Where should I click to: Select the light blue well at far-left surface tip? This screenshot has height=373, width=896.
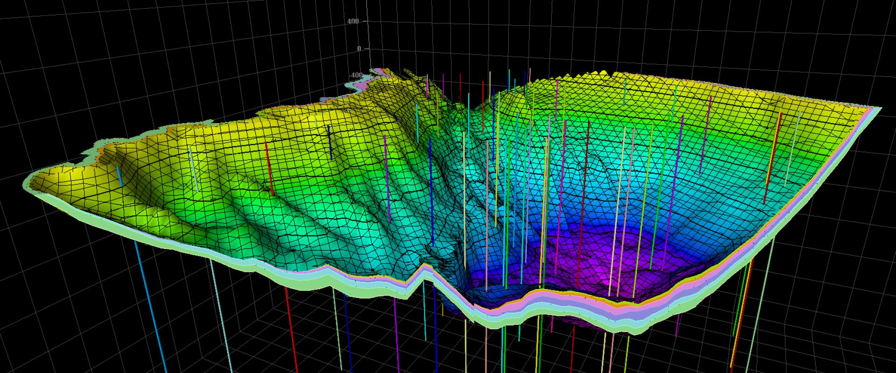pos(120,176)
